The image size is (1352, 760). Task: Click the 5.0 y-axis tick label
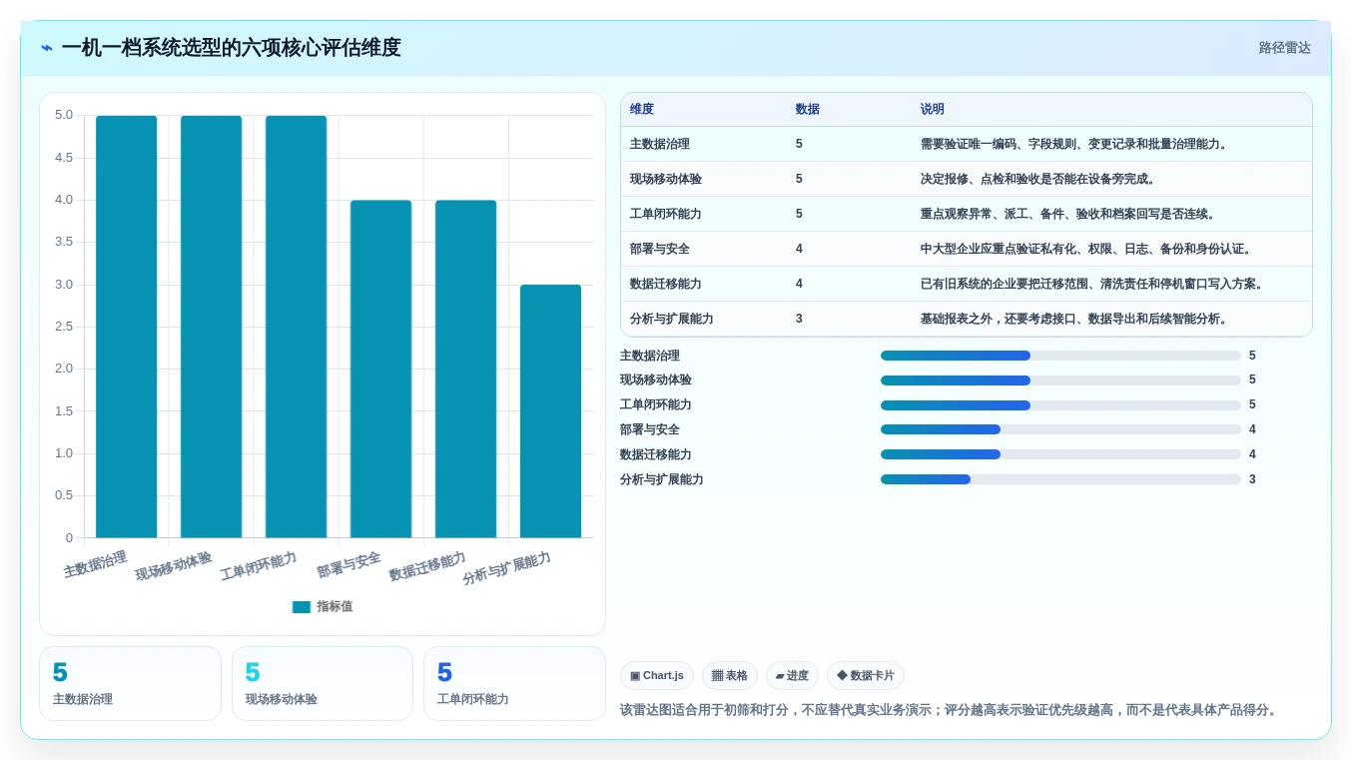pyautogui.click(x=64, y=115)
